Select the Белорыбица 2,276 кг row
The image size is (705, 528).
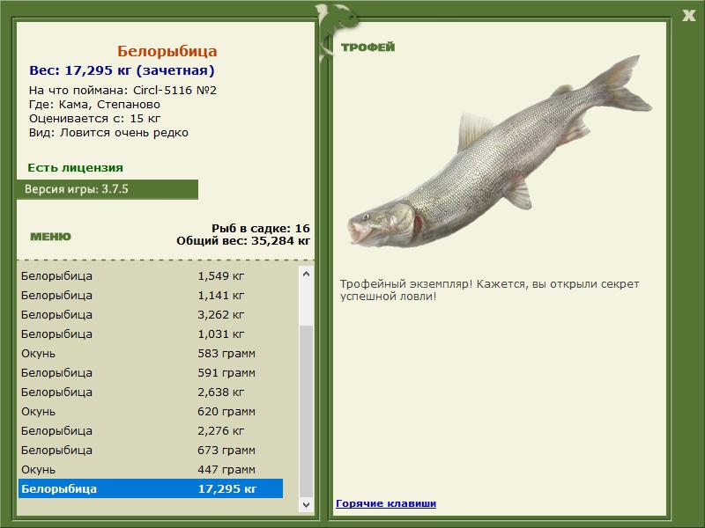(x=151, y=430)
